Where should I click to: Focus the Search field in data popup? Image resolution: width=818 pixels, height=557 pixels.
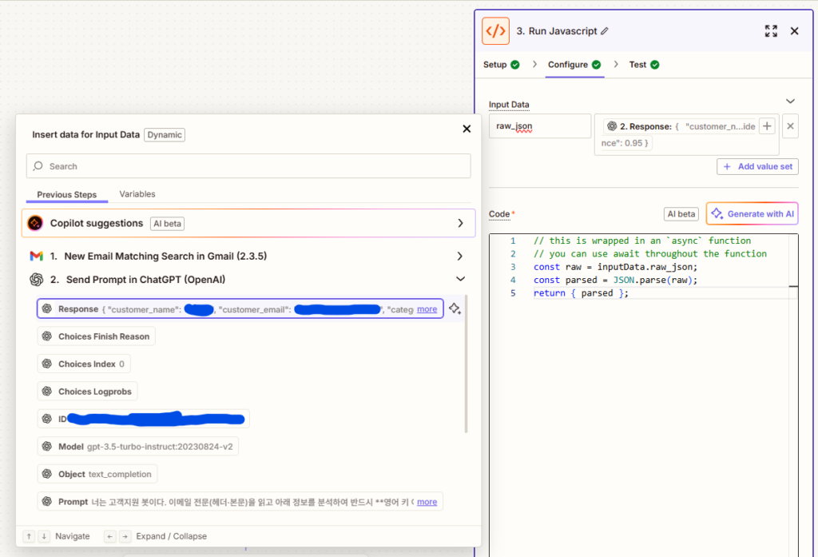(248, 166)
